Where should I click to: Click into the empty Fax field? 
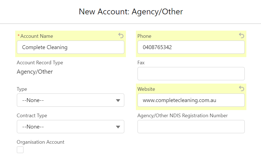click(191, 74)
